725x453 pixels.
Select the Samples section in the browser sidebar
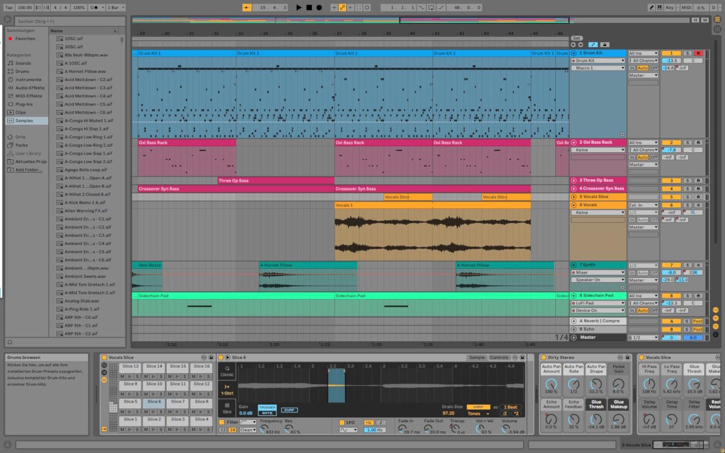pyautogui.click(x=25, y=120)
